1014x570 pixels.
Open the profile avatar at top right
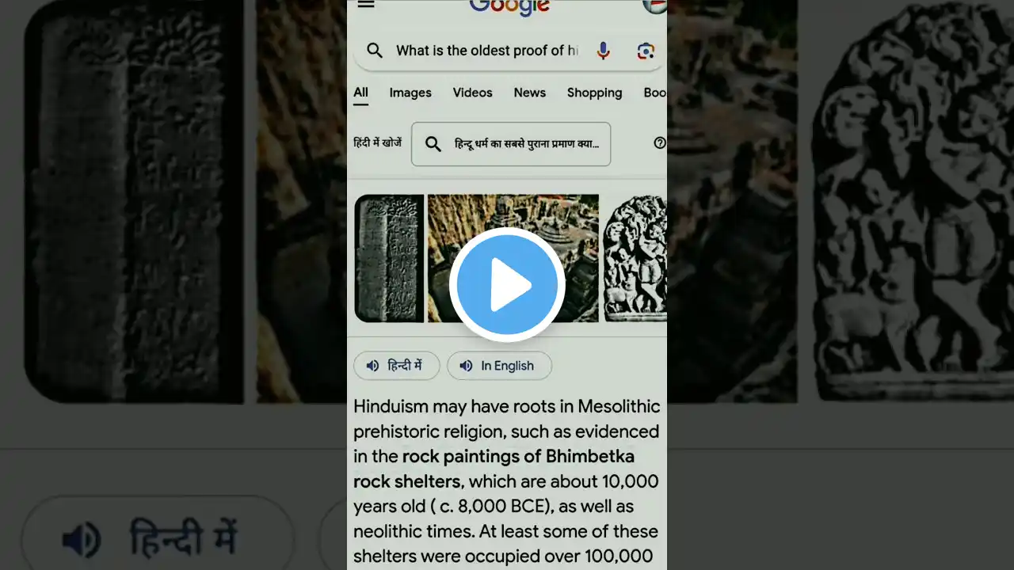pos(655,5)
